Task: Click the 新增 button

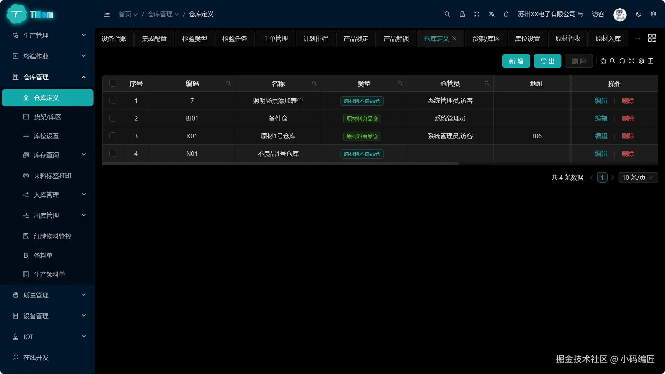Action: 516,61
